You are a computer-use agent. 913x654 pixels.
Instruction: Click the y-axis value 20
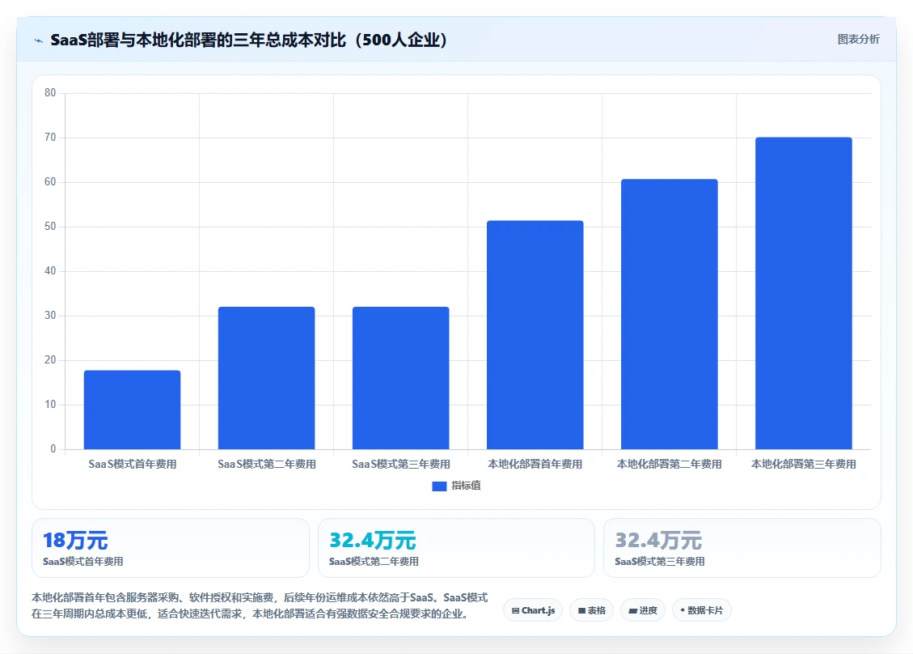click(x=50, y=359)
